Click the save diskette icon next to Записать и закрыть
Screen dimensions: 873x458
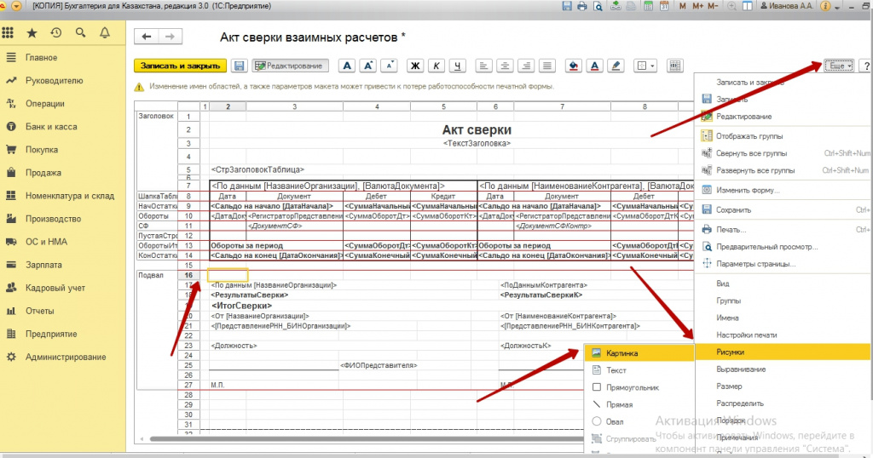pyautogui.click(x=239, y=66)
